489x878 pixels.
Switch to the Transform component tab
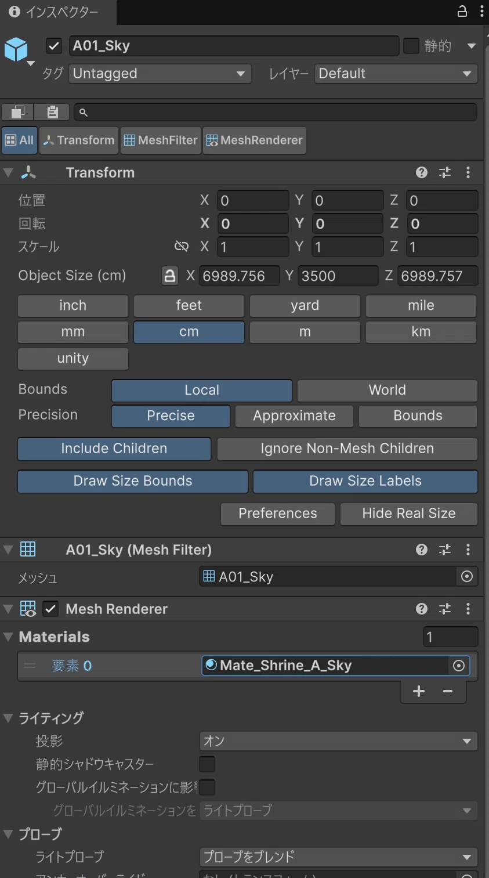79,140
